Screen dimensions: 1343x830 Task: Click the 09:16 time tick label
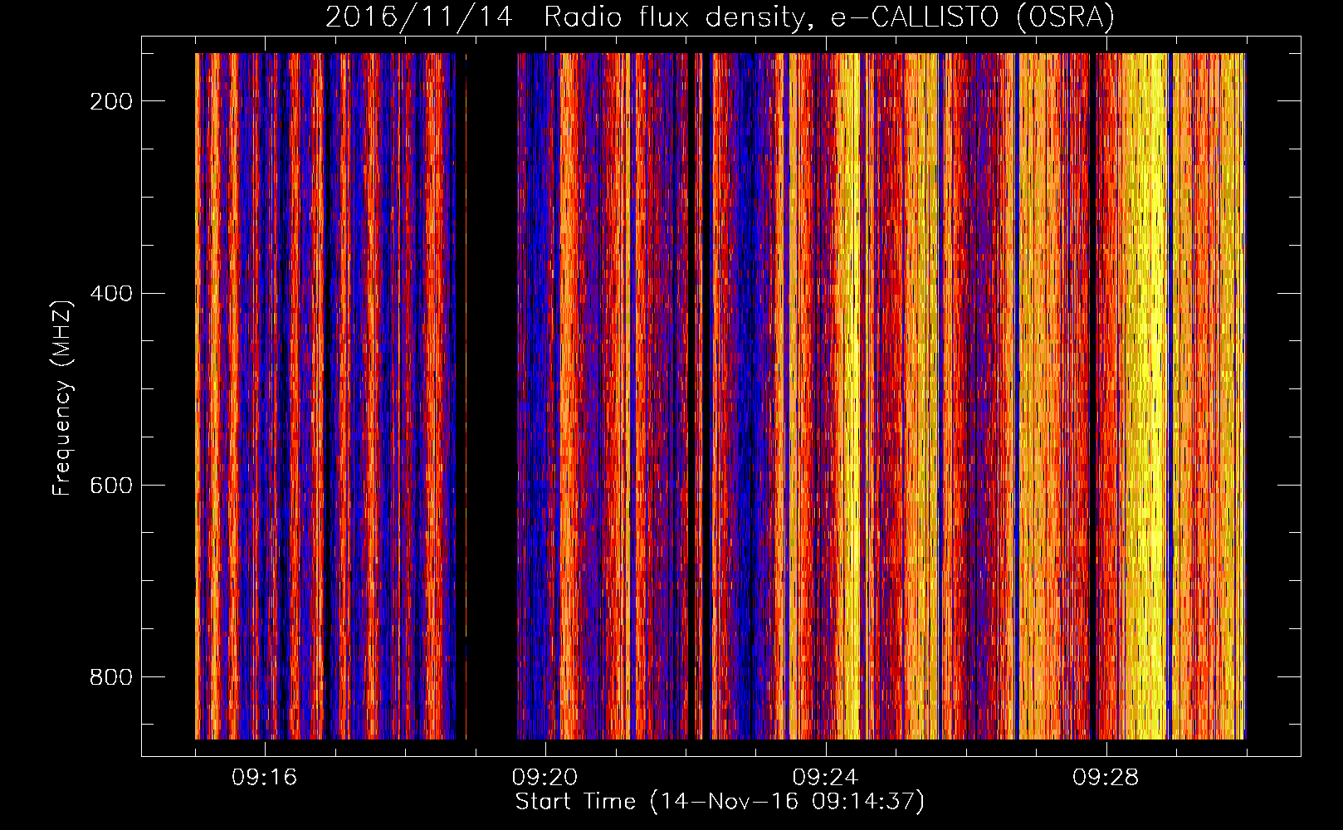tap(264, 778)
